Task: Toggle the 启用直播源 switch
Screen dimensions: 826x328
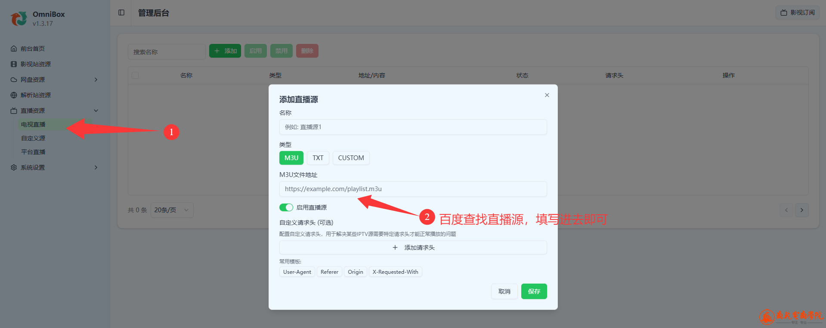Action: [x=286, y=207]
